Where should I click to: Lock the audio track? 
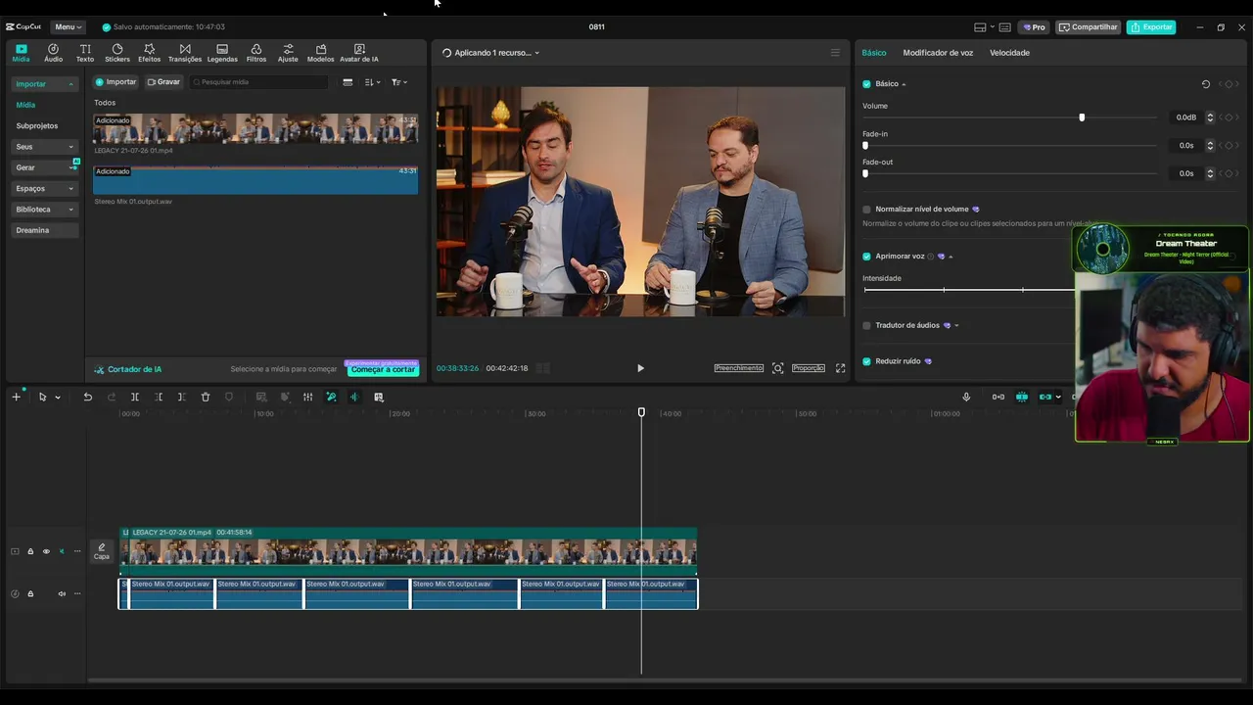pyautogui.click(x=30, y=593)
